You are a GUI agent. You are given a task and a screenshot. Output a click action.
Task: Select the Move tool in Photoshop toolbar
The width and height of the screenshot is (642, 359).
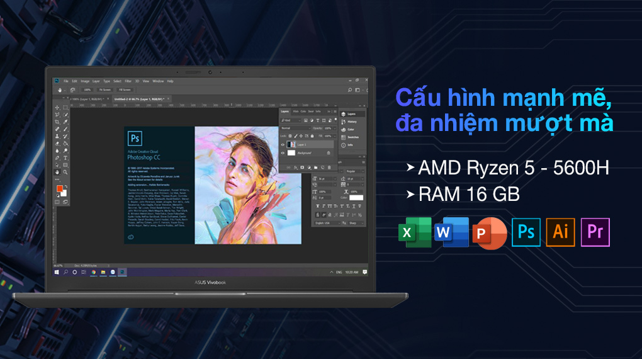57,107
